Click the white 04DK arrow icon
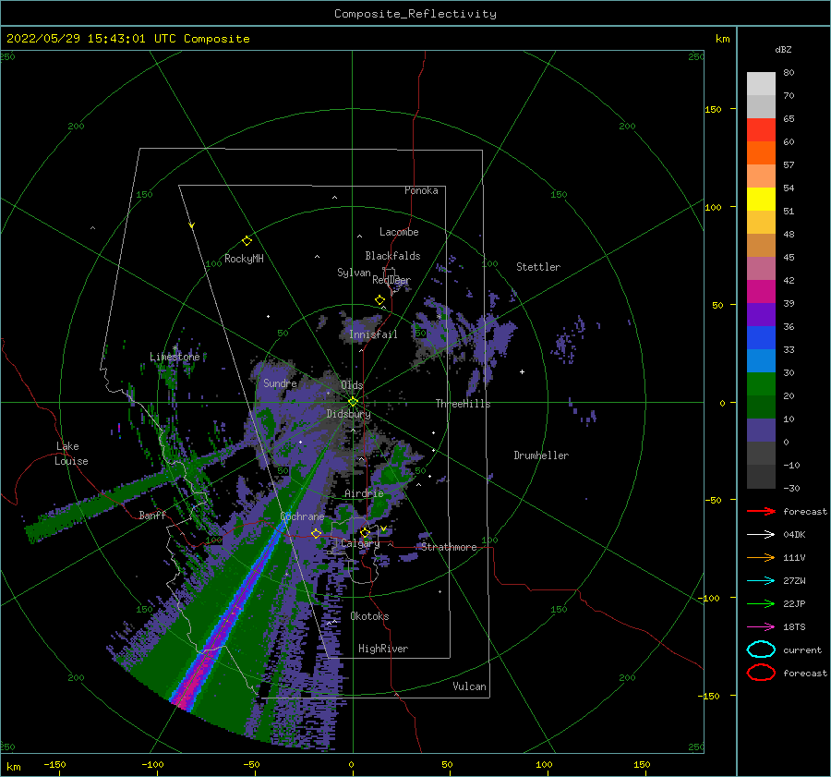This screenshot has width=831, height=777. [x=761, y=535]
